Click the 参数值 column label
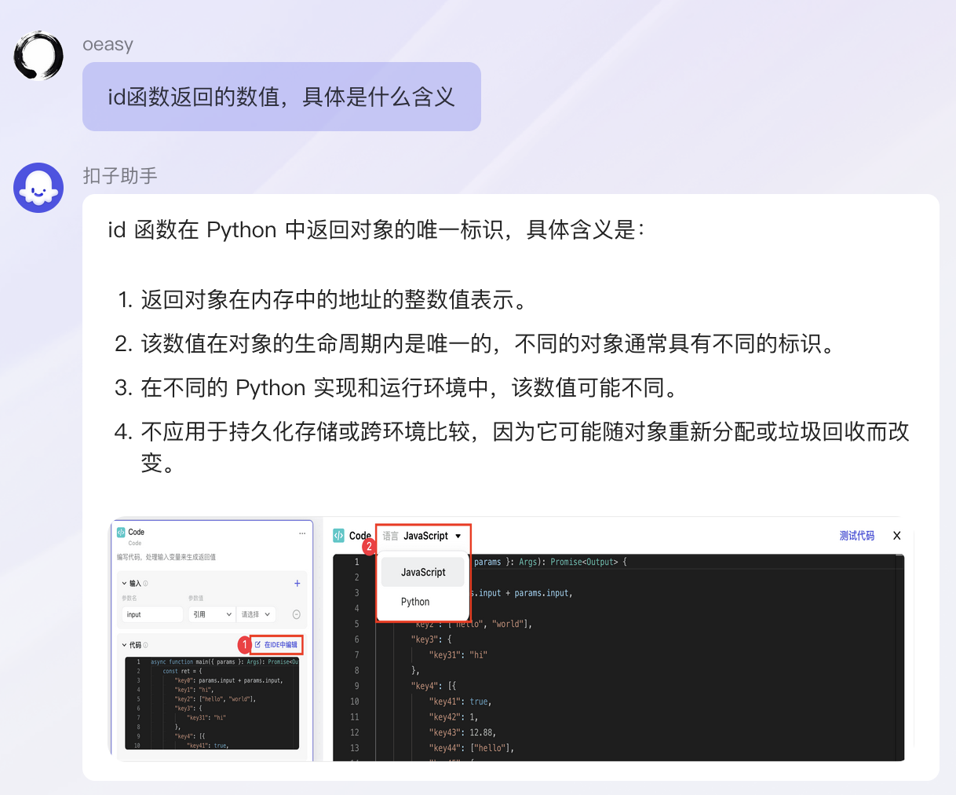This screenshot has width=956, height=795. [x=196, y=598]
